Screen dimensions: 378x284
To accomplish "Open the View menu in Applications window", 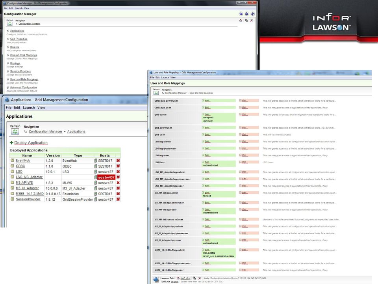I will point(41,108).
